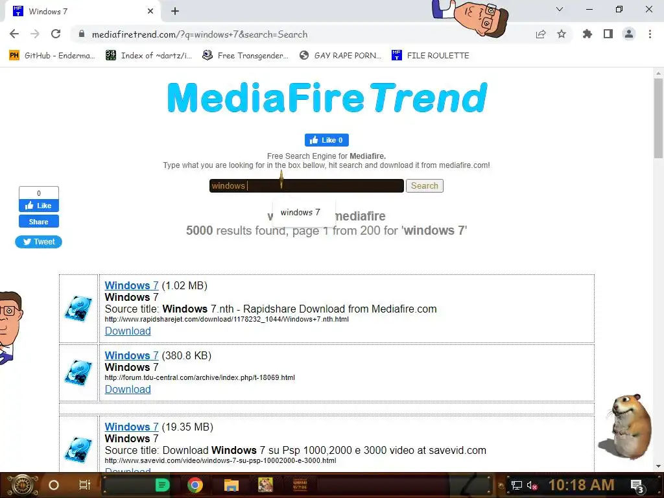
Task: Click the browser forward arrow
Action: 35,34
